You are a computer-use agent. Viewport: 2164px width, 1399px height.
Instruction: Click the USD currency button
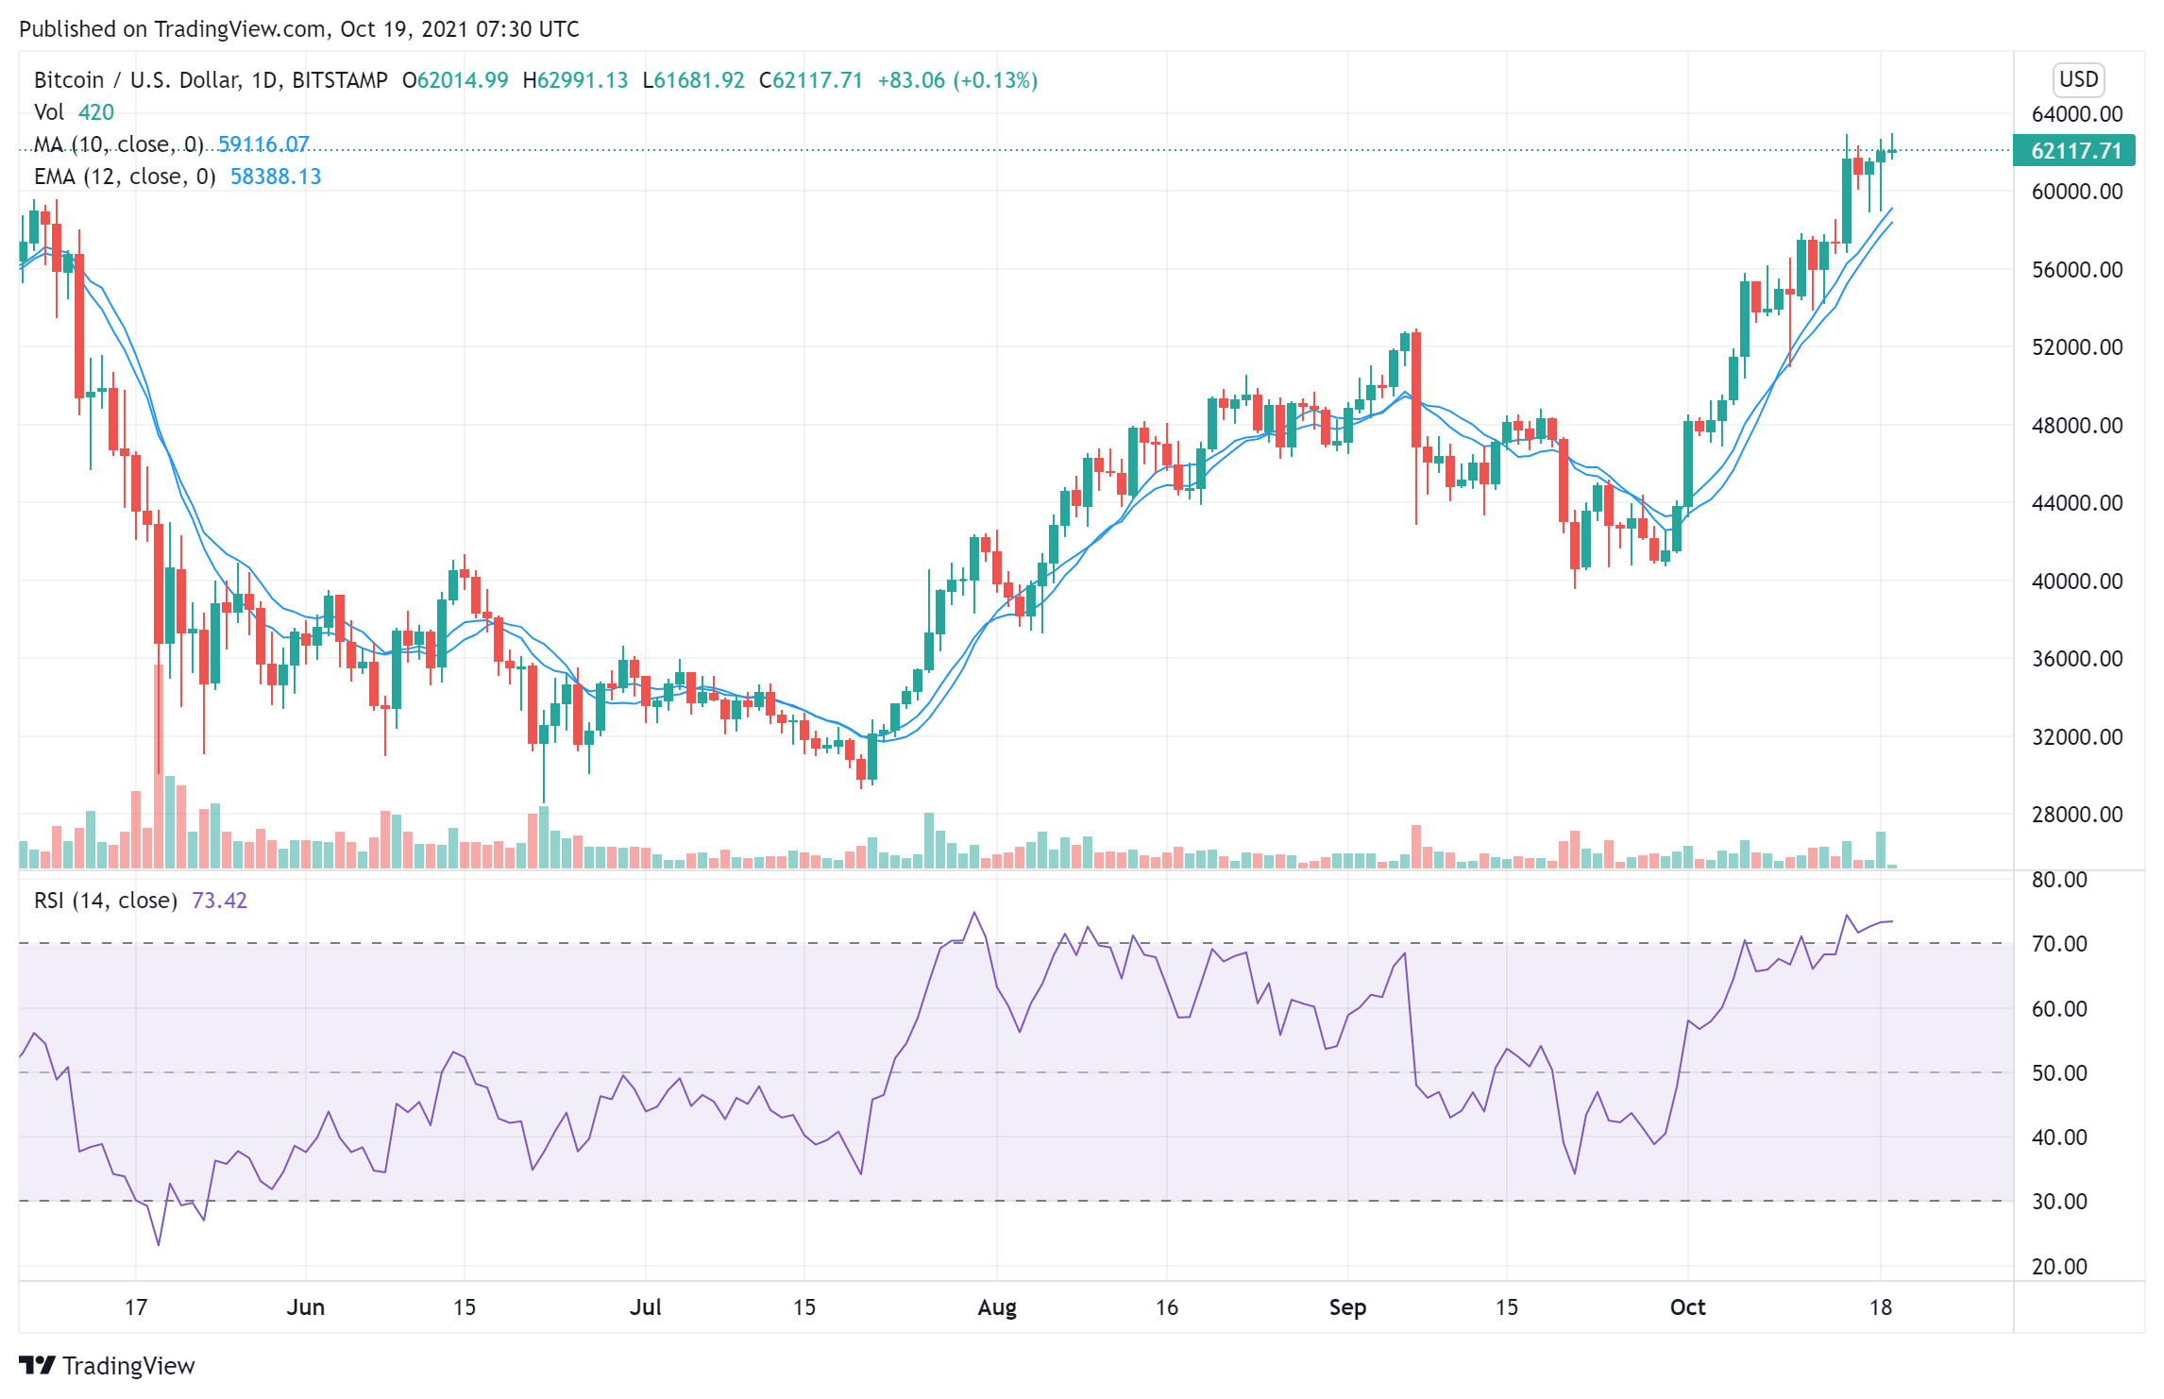click(x=2078, y=79)
